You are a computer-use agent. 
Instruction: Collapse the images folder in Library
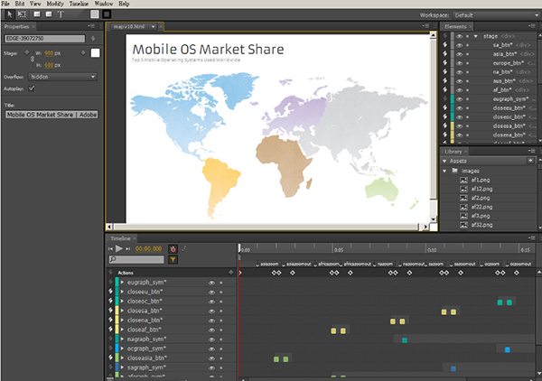click(444, 170)
